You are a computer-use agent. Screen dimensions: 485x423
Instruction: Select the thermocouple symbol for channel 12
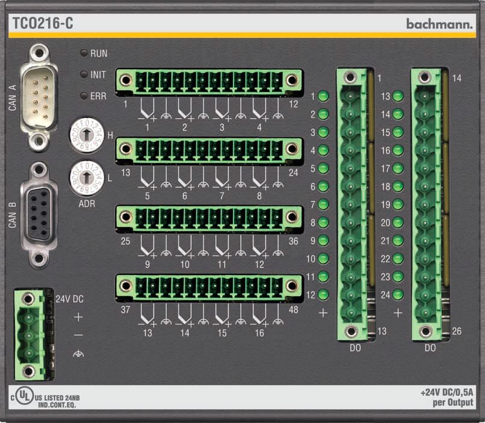click(259, 247)
